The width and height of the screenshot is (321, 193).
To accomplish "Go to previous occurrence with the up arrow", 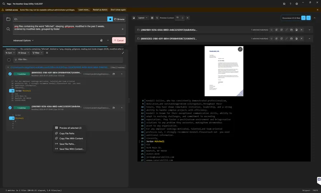I will (x=303, y=18).
